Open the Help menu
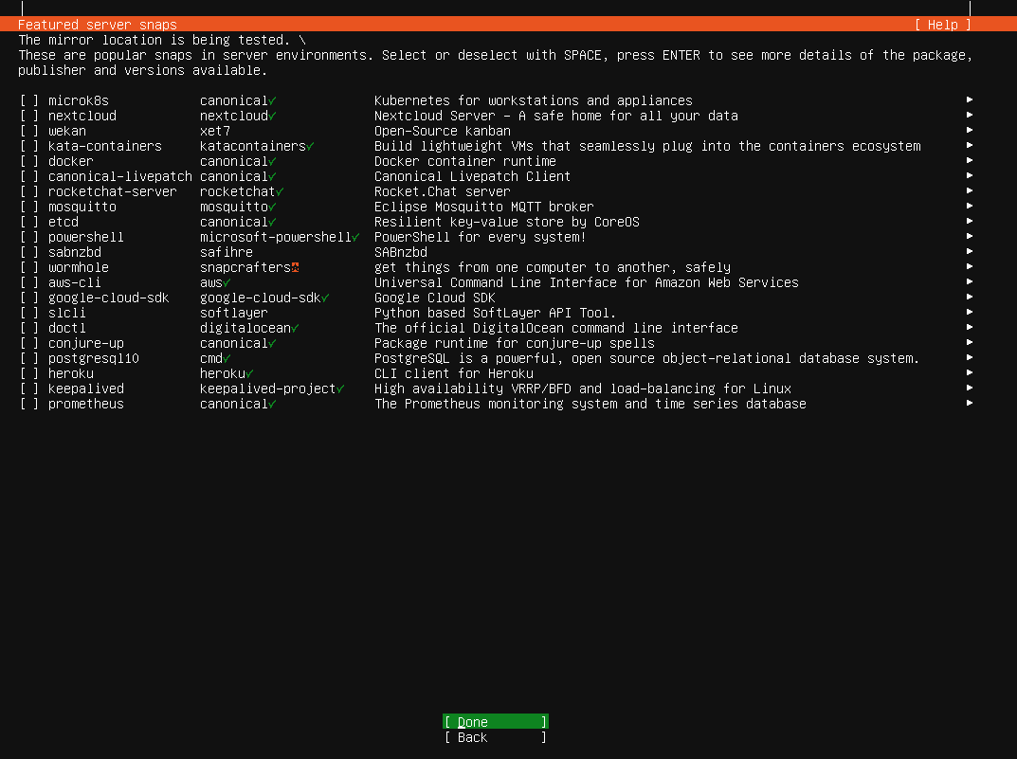The width and height of the screenshot is (1017, 759). 943,25
